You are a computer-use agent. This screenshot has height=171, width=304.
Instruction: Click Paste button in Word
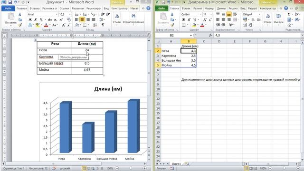tap(11, 19)
